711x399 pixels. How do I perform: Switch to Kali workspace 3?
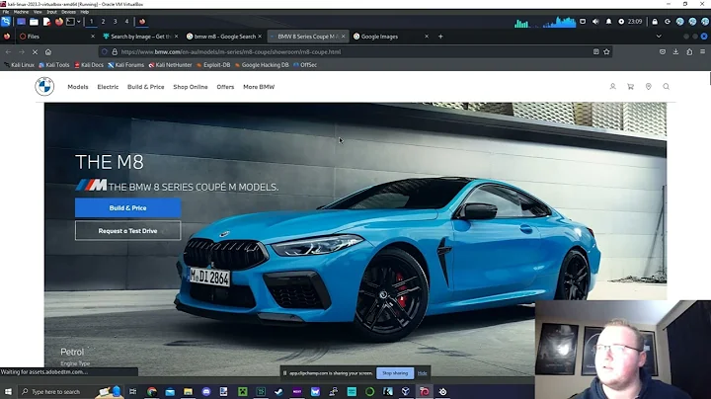pos(115,22)
